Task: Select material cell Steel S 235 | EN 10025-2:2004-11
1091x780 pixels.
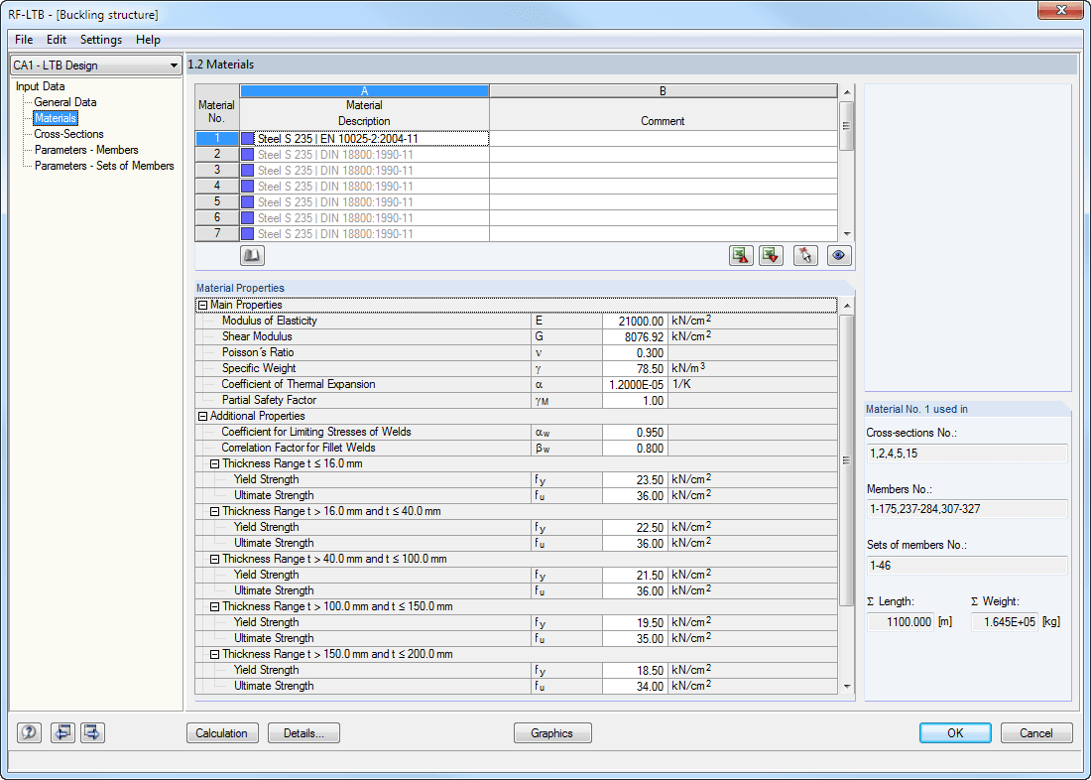Action: pos(365,139)
